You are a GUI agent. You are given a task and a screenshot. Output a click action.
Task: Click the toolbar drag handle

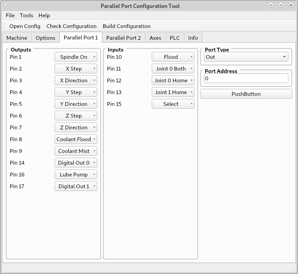(4, 26)
